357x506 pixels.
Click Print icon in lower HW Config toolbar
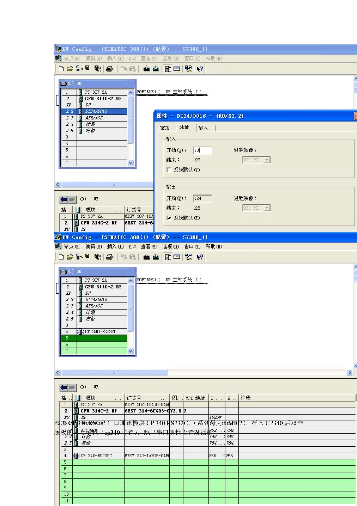pos(109,257)
